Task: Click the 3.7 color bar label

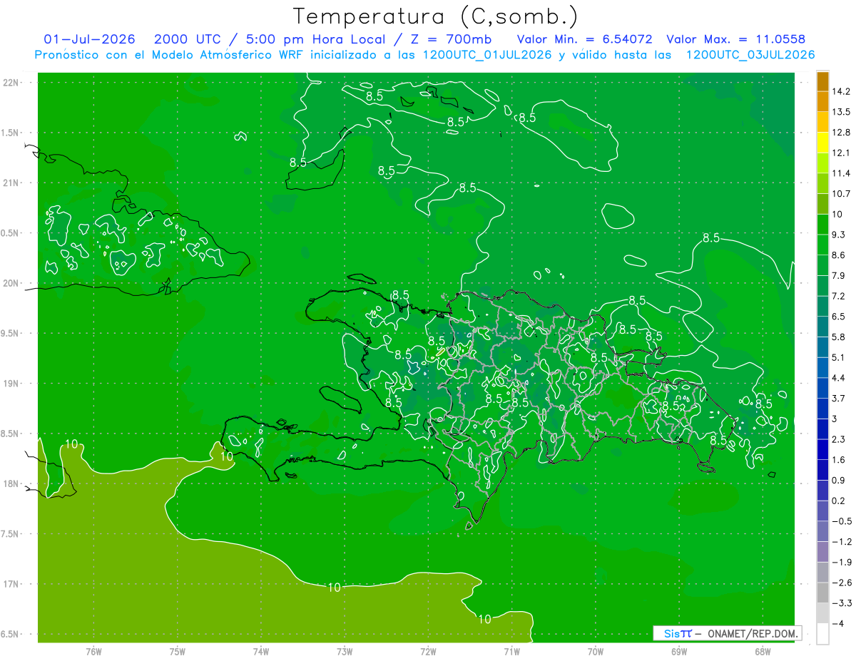Action: 839,398
